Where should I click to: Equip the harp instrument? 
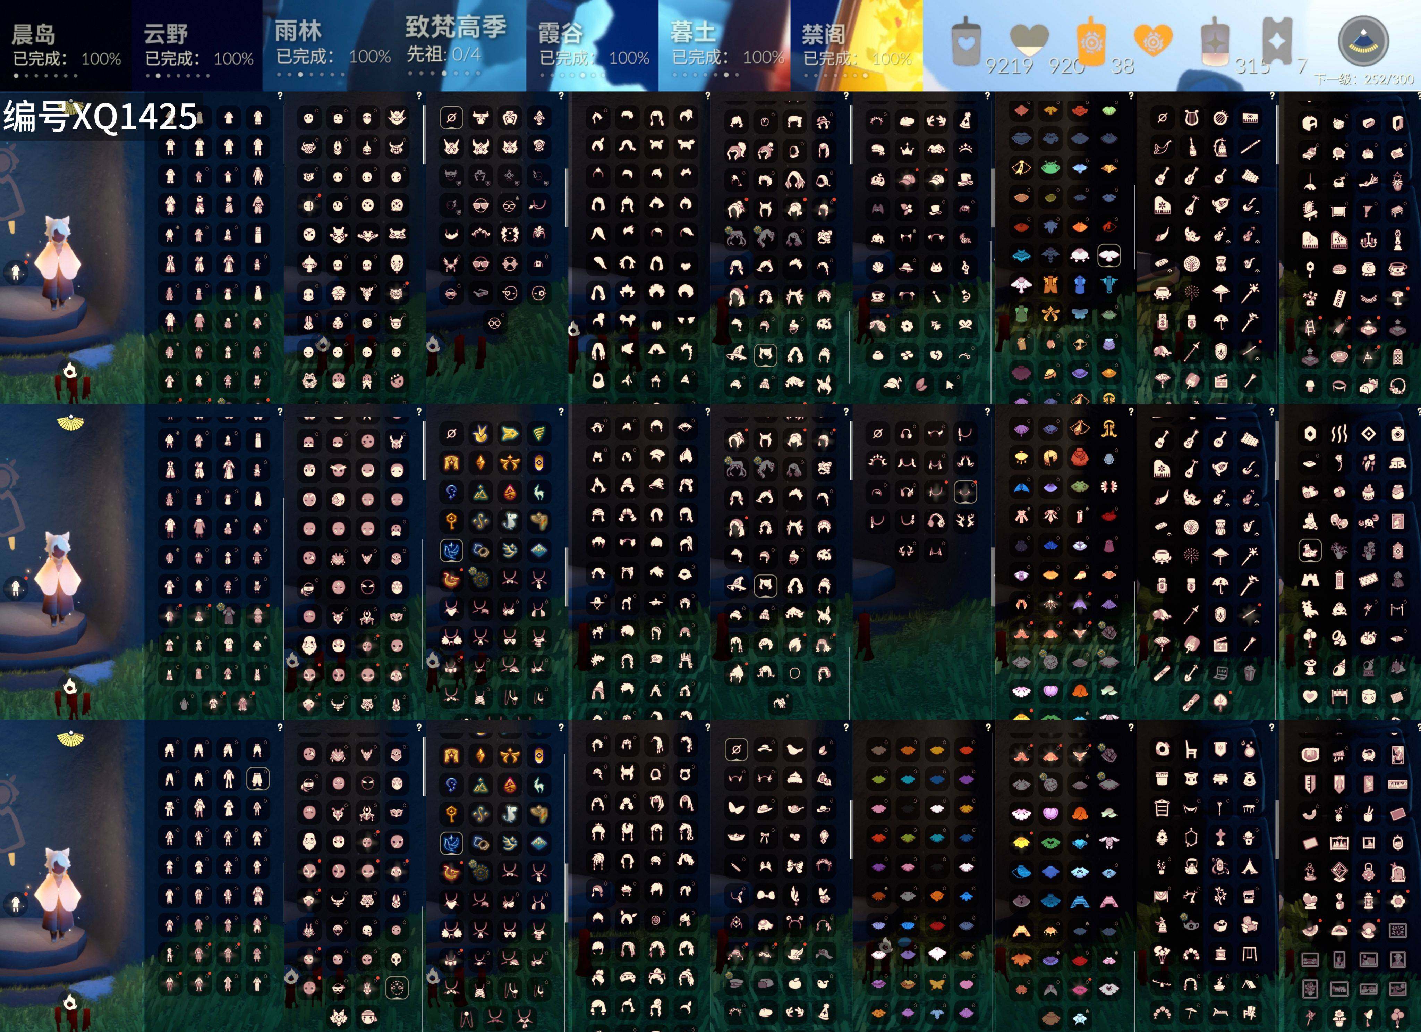tap(1192, 117)
